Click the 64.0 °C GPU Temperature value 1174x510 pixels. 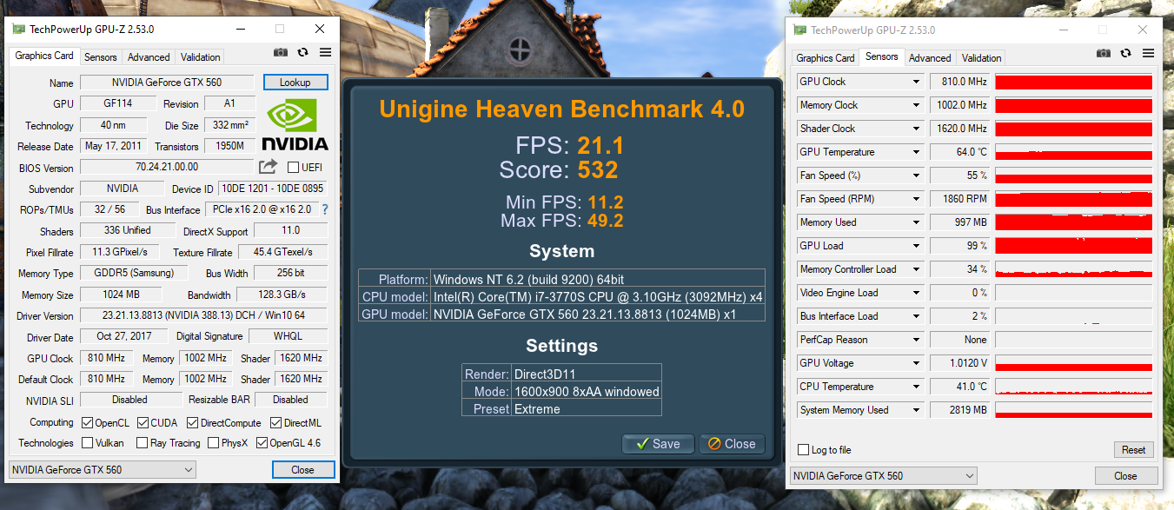(x=960, y=152)
